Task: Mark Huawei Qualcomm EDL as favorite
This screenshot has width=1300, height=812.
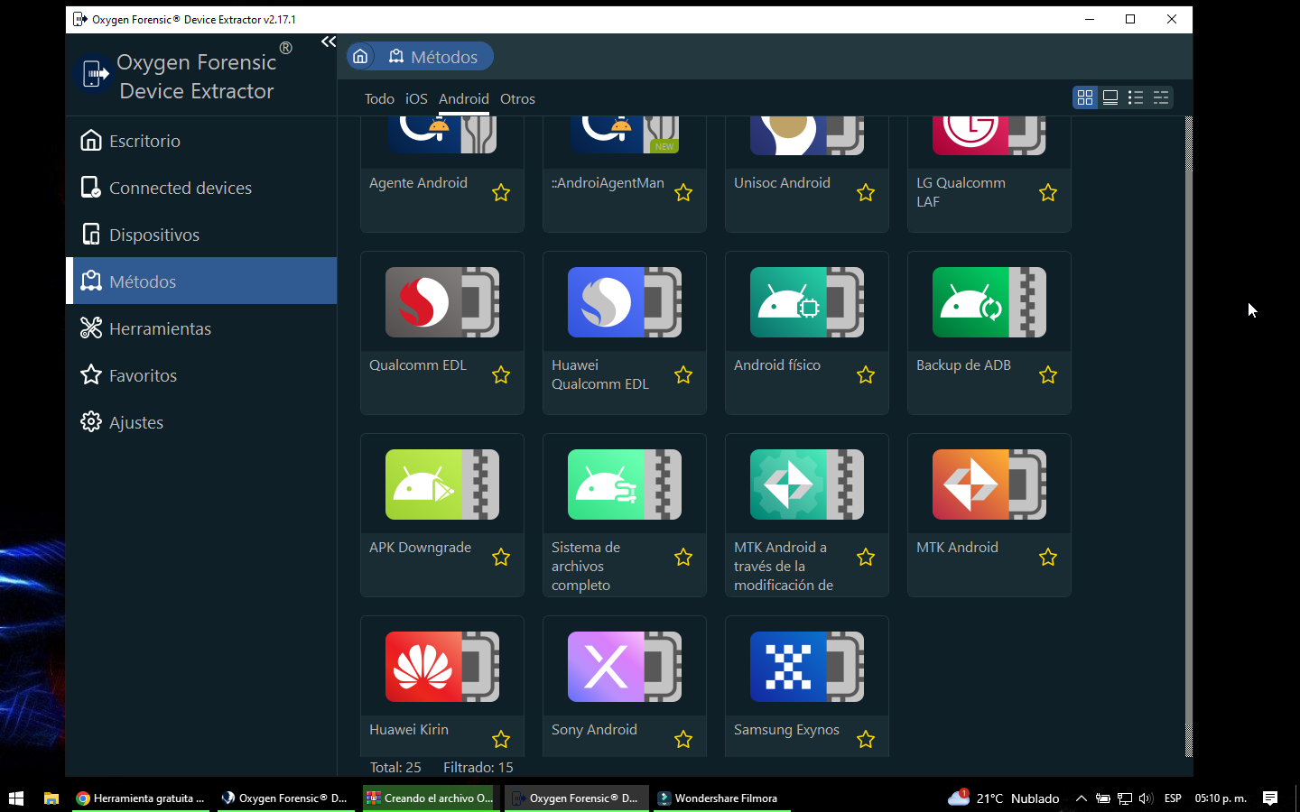Action: coord(683,375)
